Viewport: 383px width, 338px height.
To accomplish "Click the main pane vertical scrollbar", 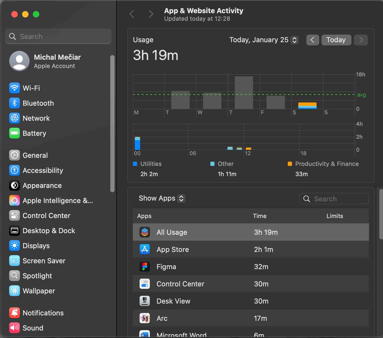I will 381,214.
